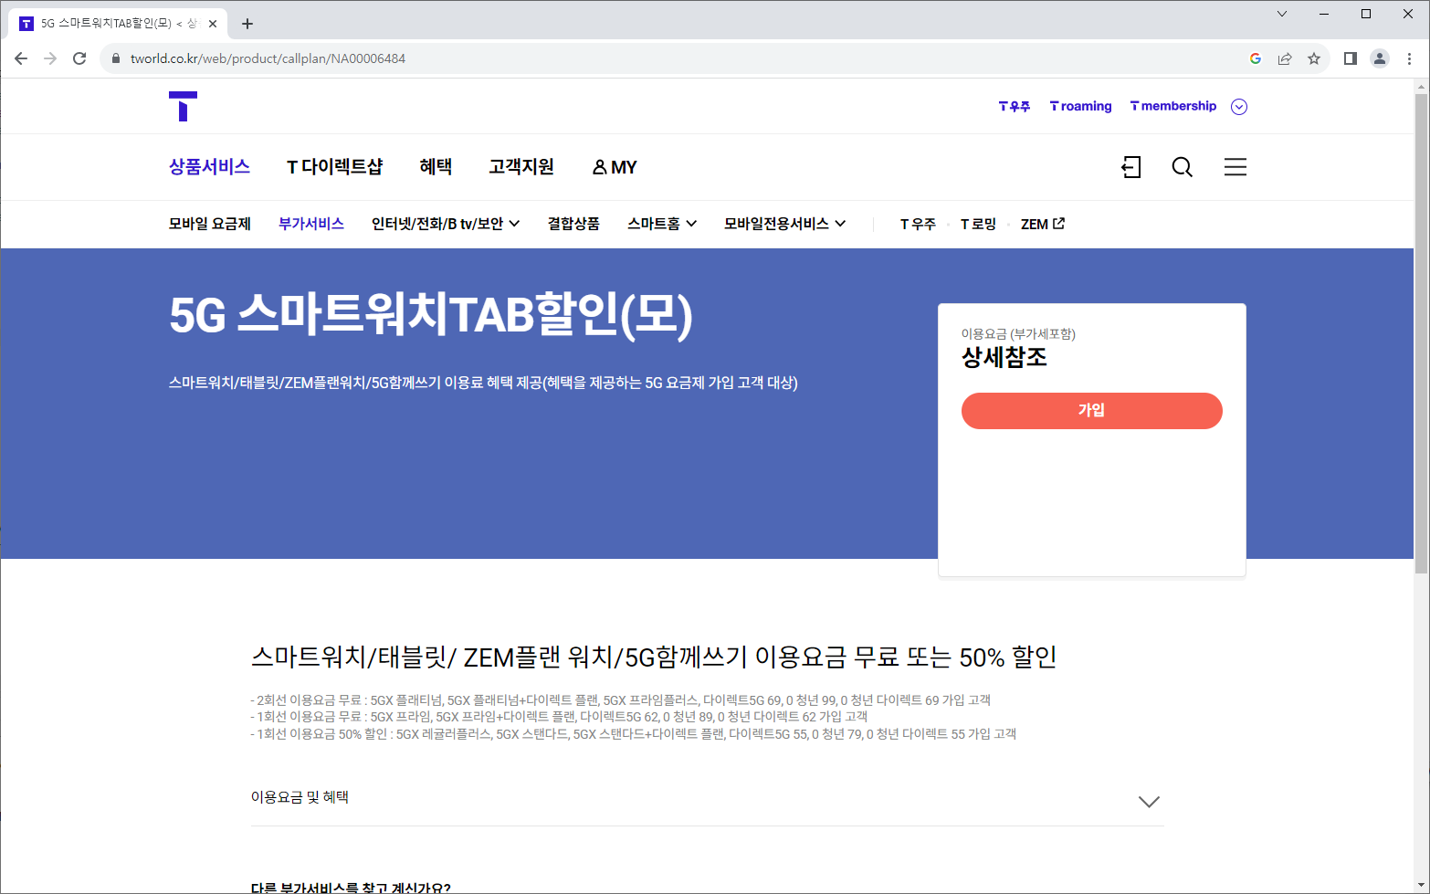
Task: Open the site search magnifier
Action: [x=1183, y=167]
